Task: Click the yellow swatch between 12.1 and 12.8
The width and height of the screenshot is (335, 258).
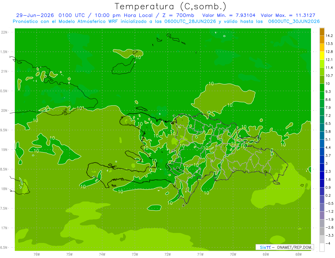Action: point(322,56)
